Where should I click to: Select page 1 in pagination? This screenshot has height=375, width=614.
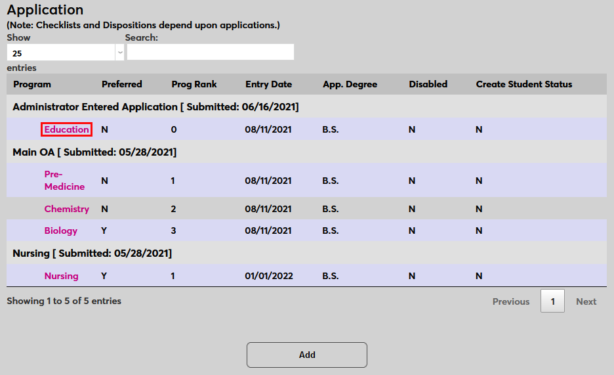[552, 301]
